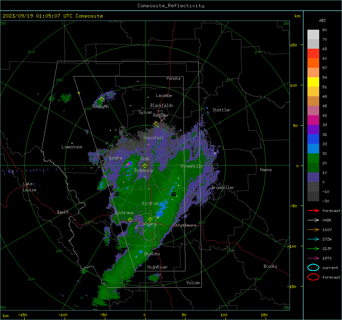Click the Stettler label
The width and height of the screenshot is (342, 320).
click(222, 110)
